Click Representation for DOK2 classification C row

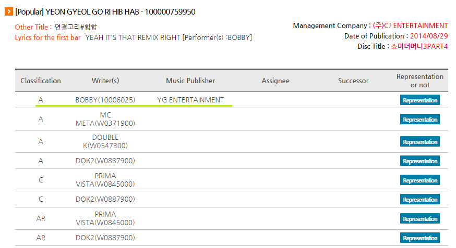[419, 199]
